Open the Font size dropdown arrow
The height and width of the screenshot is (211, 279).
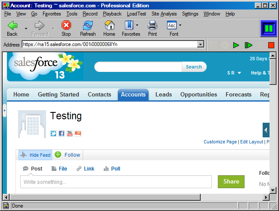(x=180, y=25)
